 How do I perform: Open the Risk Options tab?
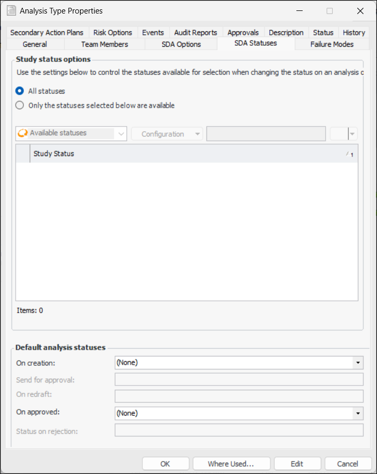(x=113, y=32)
